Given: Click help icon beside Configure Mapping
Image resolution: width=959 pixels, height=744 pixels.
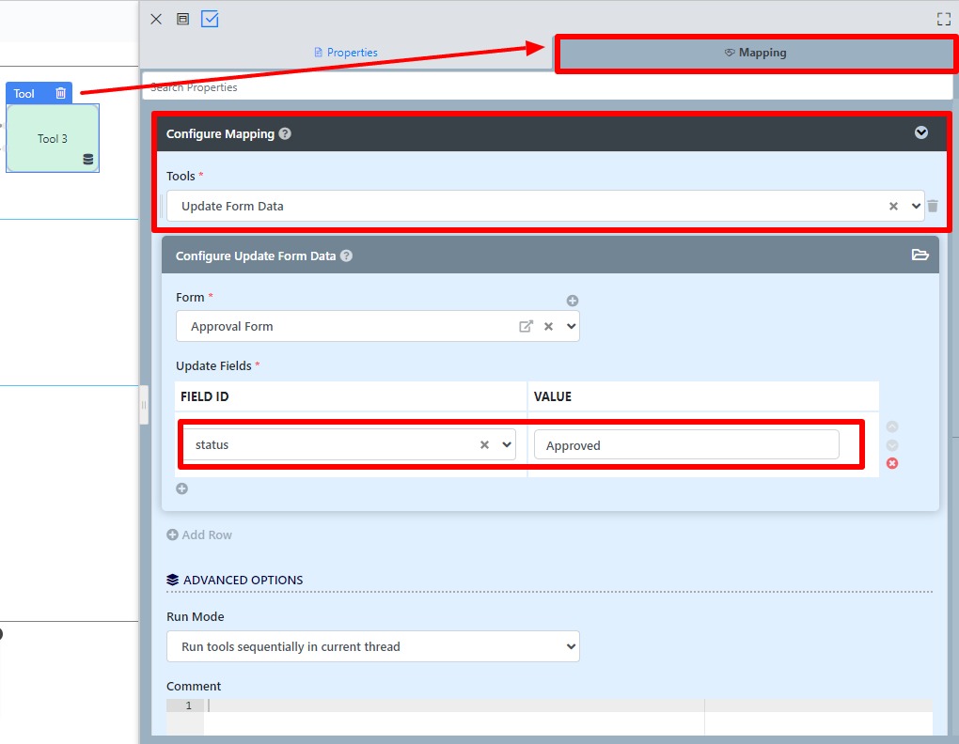Looking at the screenshot, I should point(285,133).
